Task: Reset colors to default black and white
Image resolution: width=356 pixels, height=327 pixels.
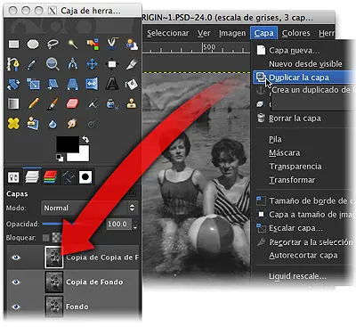Action: point(60,158)
